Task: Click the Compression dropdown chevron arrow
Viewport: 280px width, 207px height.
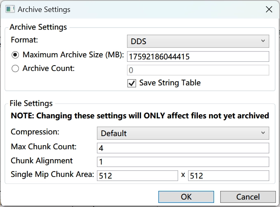Action: click(x=263, y=133)
